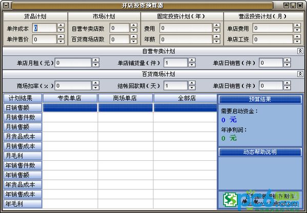Click the 全部店 column header
Screen dimensions: 307x213
(x=185, y=98)
